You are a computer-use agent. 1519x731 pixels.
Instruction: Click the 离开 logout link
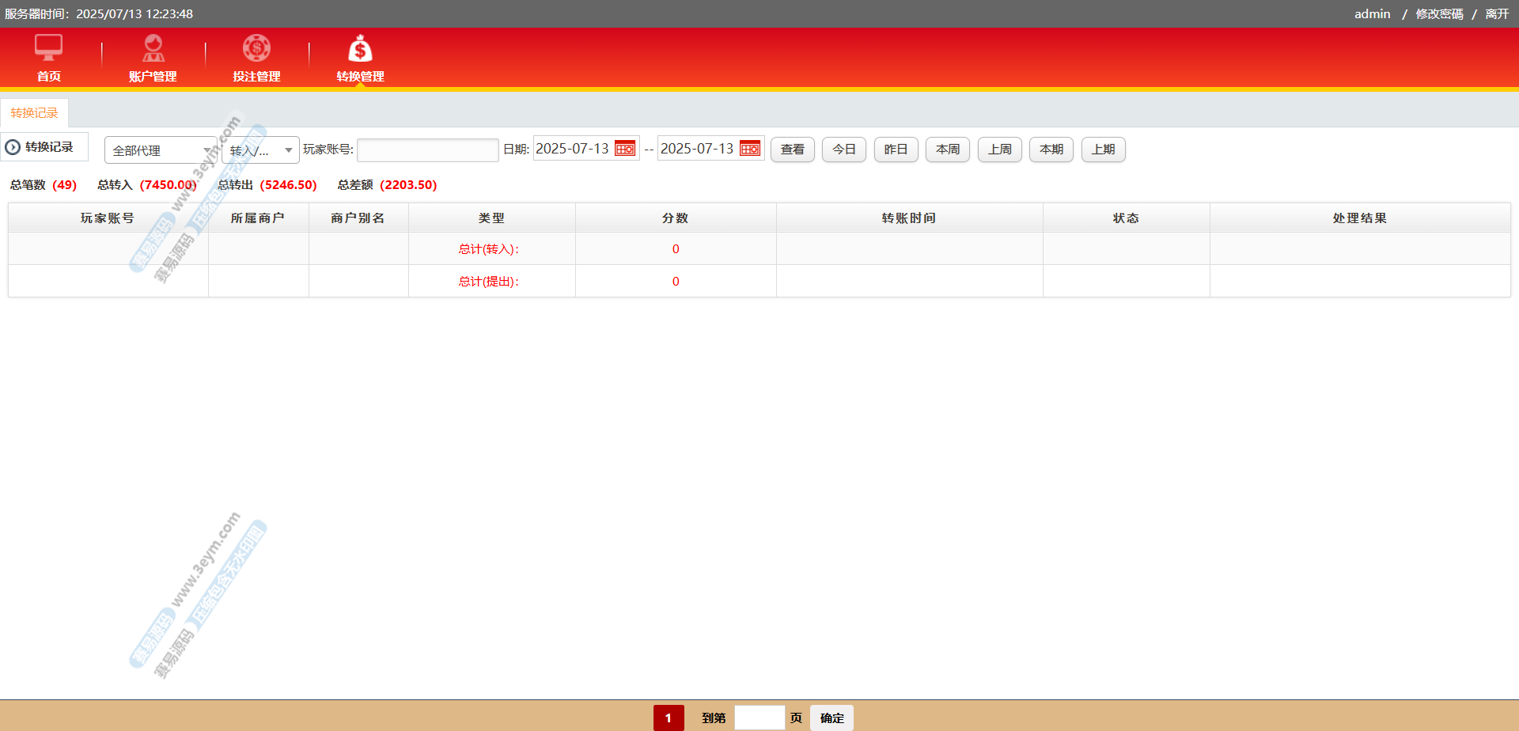(x=1497, y=14)
